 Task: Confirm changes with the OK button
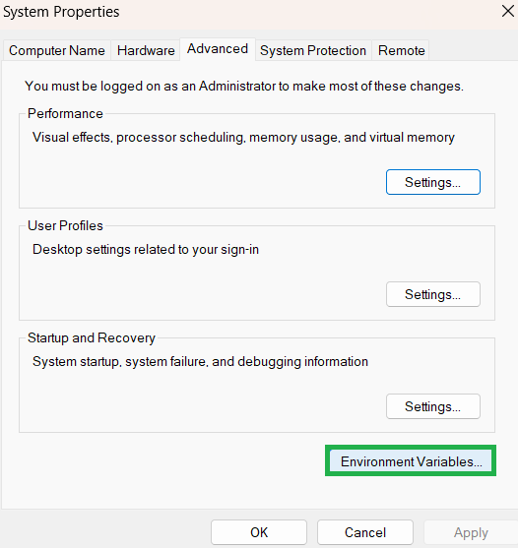[259, 532]
